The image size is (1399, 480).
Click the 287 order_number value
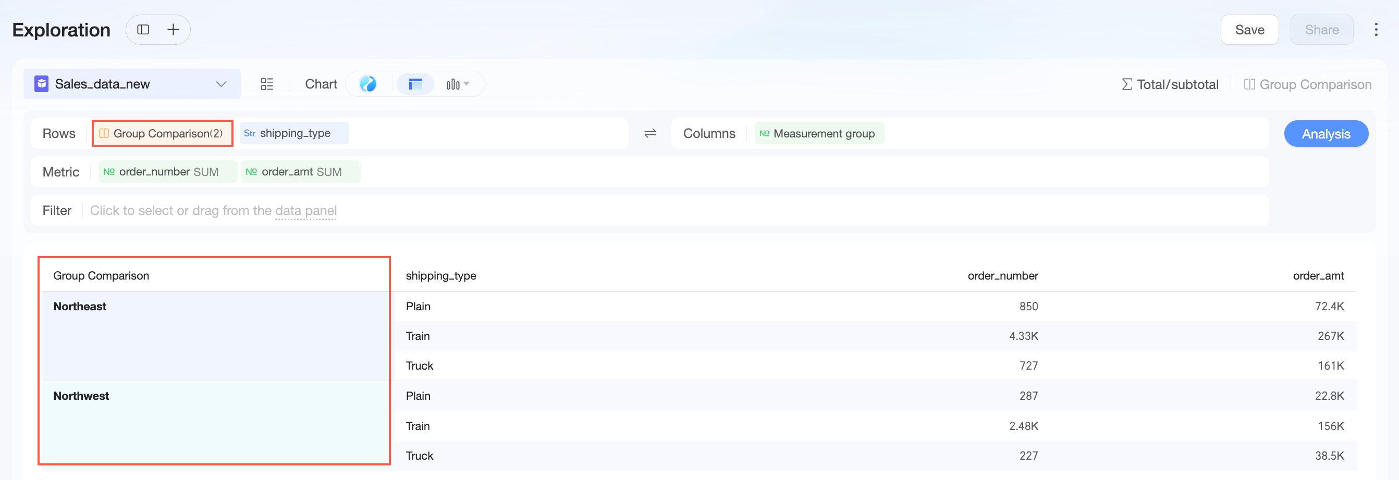point(1028,396)
